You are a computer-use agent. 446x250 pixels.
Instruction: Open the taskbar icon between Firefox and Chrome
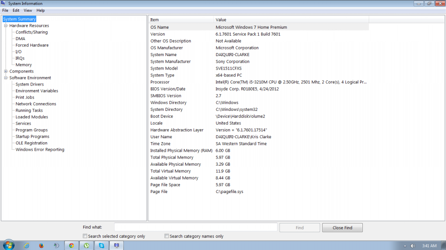click(x=56, y=246)
